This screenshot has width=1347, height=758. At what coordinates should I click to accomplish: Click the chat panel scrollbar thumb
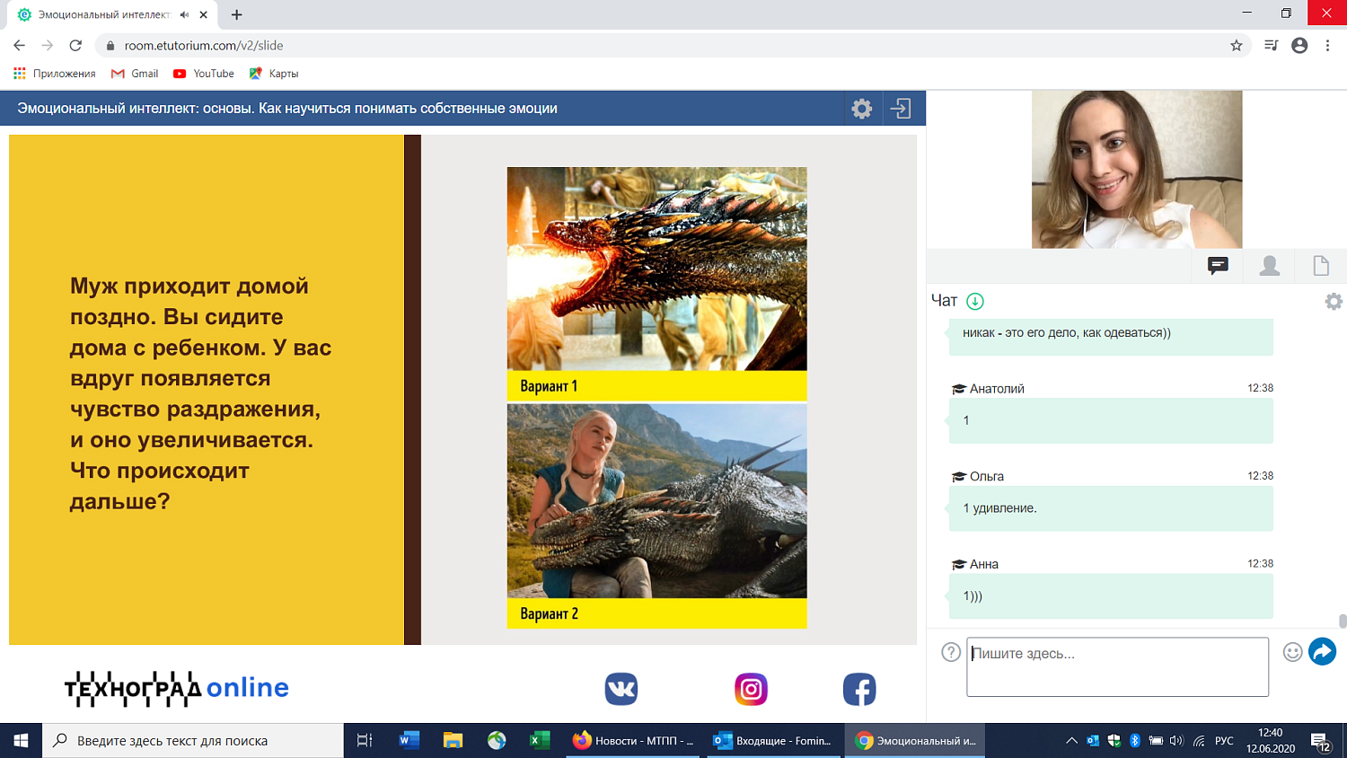(x=1343, y=621)
